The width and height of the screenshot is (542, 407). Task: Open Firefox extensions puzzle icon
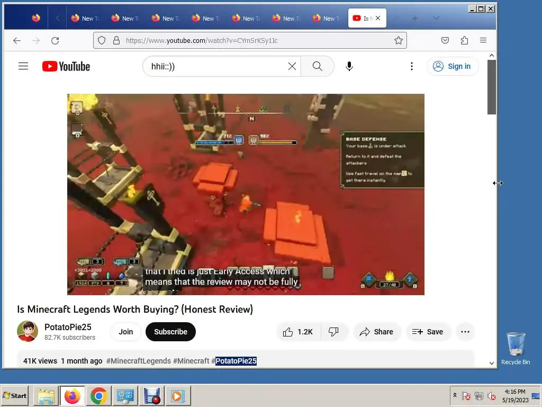(464, 40)
